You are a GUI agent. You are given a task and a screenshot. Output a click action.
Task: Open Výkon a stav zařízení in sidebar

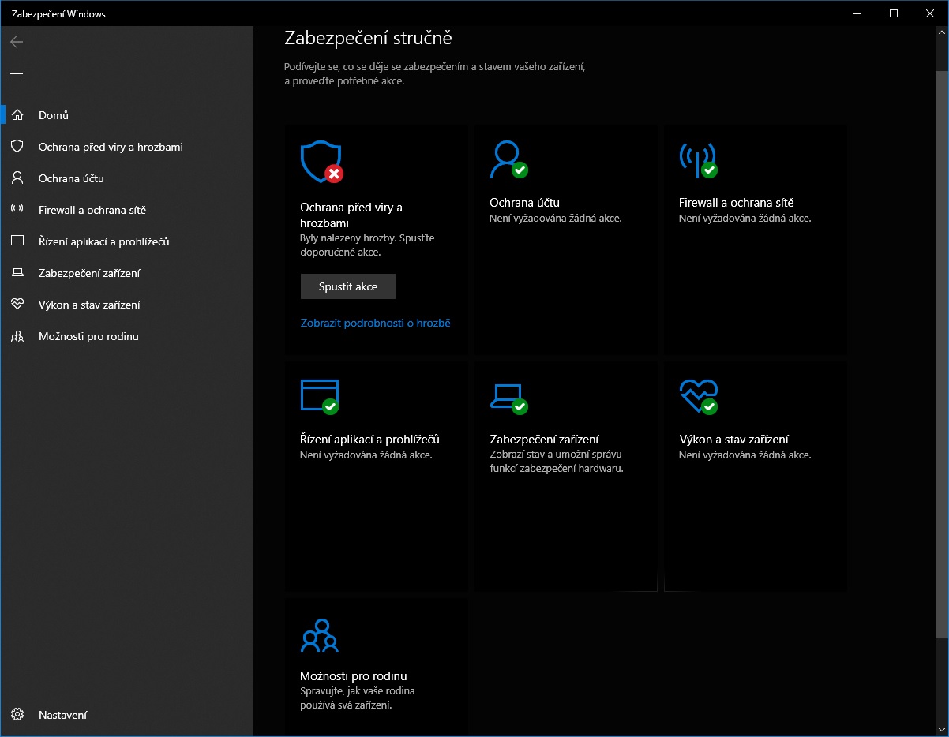126,305
